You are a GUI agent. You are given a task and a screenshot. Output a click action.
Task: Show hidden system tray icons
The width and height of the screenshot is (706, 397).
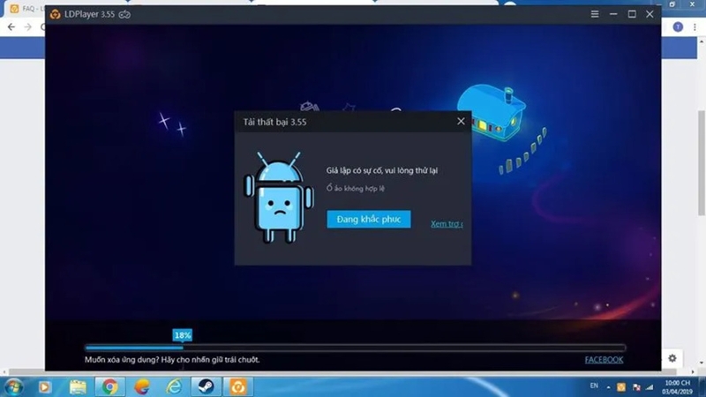[x=608, y=387]
